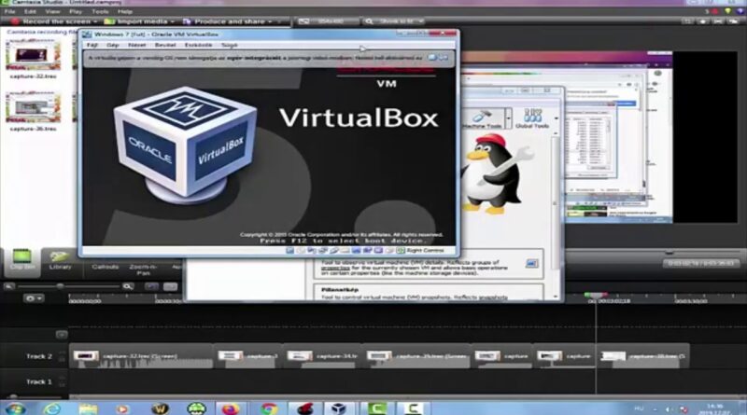Screen dimensions: 747x415
Task: Expand the Record the screen dropdown arrow
Action: 95,21
